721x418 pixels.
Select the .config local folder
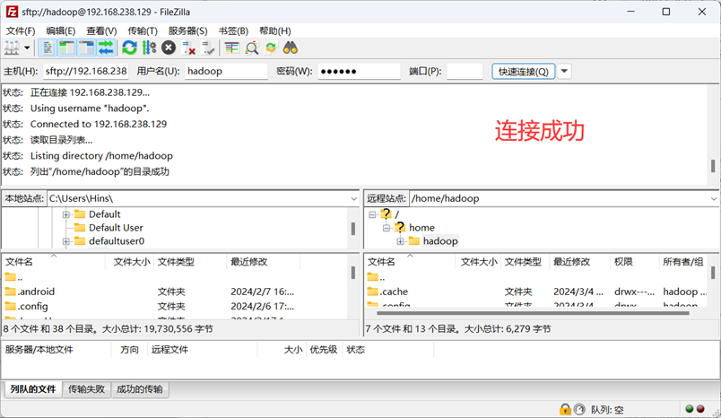tap(32, 306)
